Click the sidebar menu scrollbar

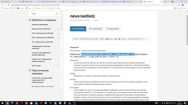62,24
